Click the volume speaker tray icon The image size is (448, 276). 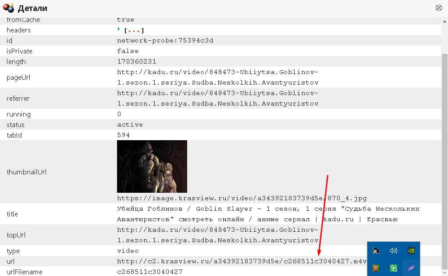pyautogui.click(x=394, y=251)
